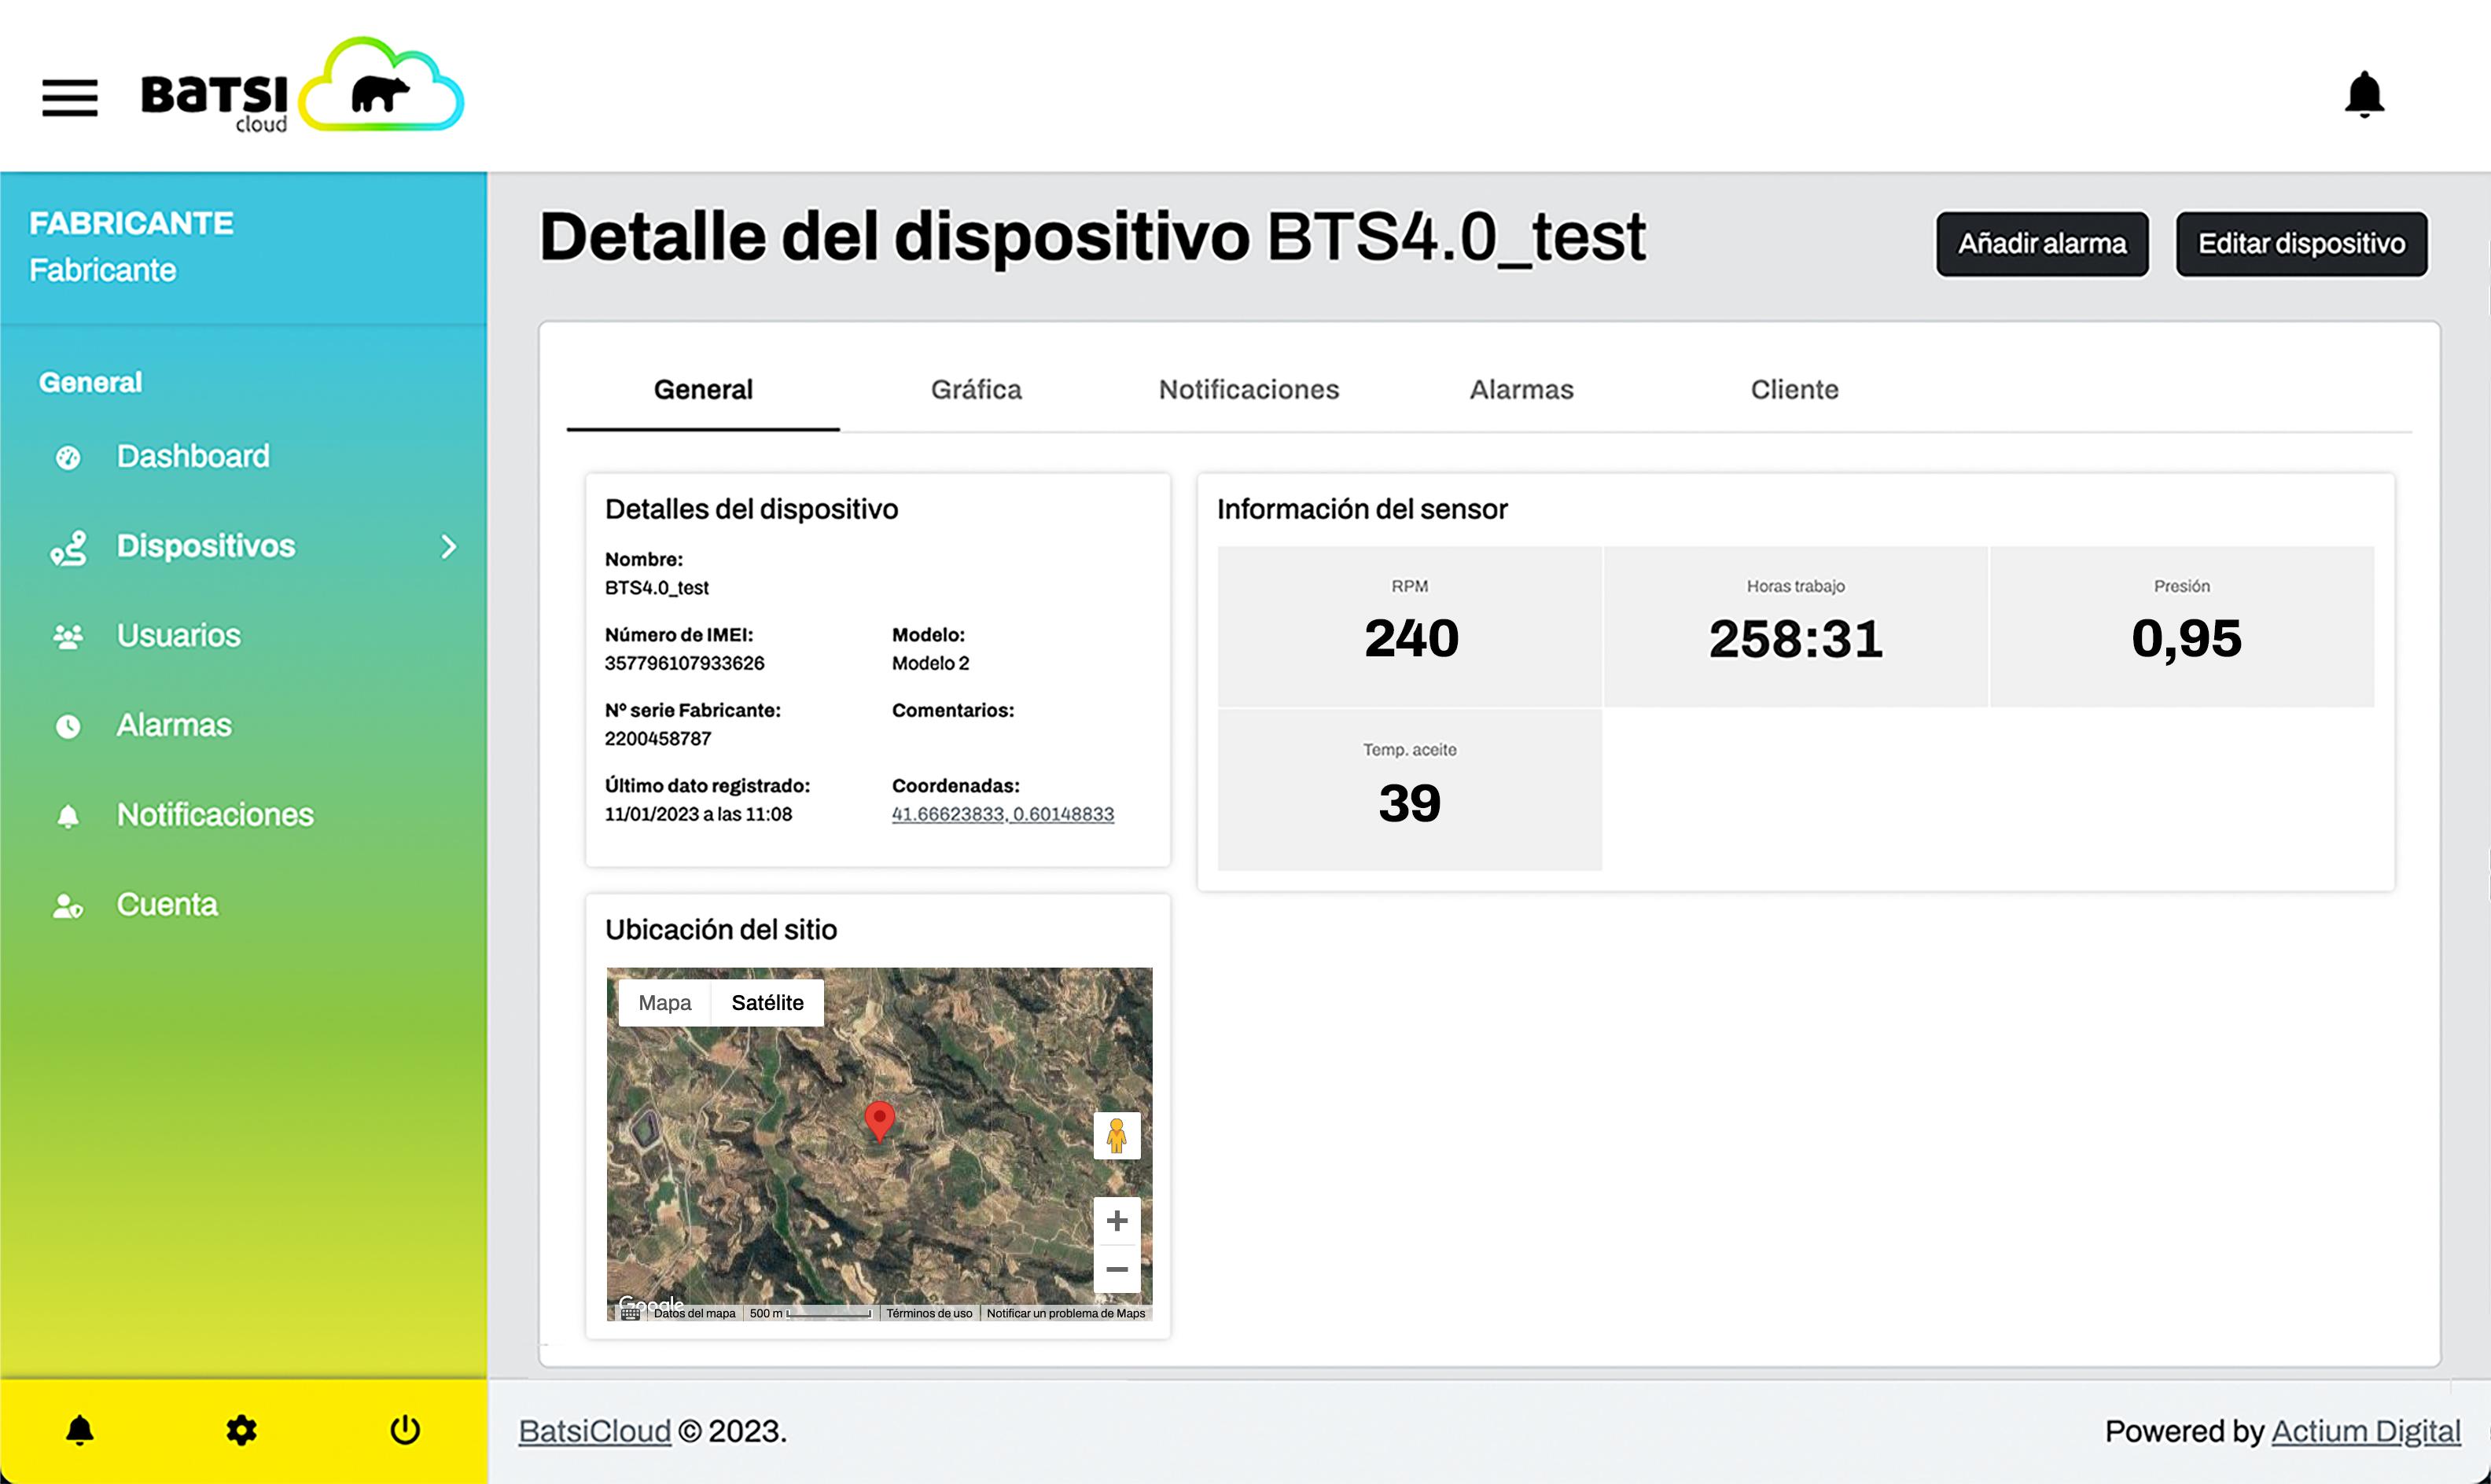The width and height of the screenshot is (2491, 1484).
Task: Click the power logout icon
Action: tap(404, 1430)
